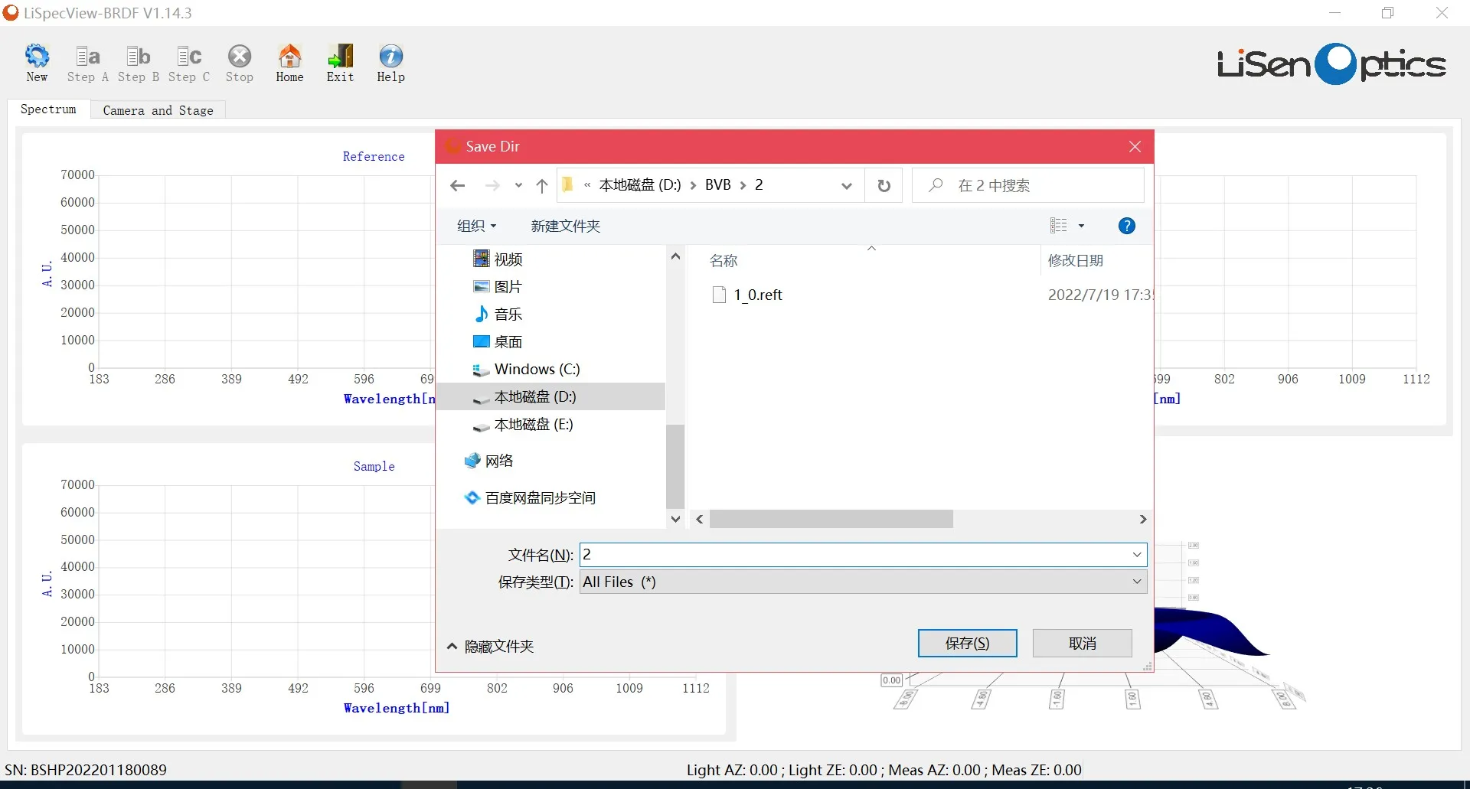Collapse folders with 隐藏文件夹 toggle

click(x=491, y=647)
